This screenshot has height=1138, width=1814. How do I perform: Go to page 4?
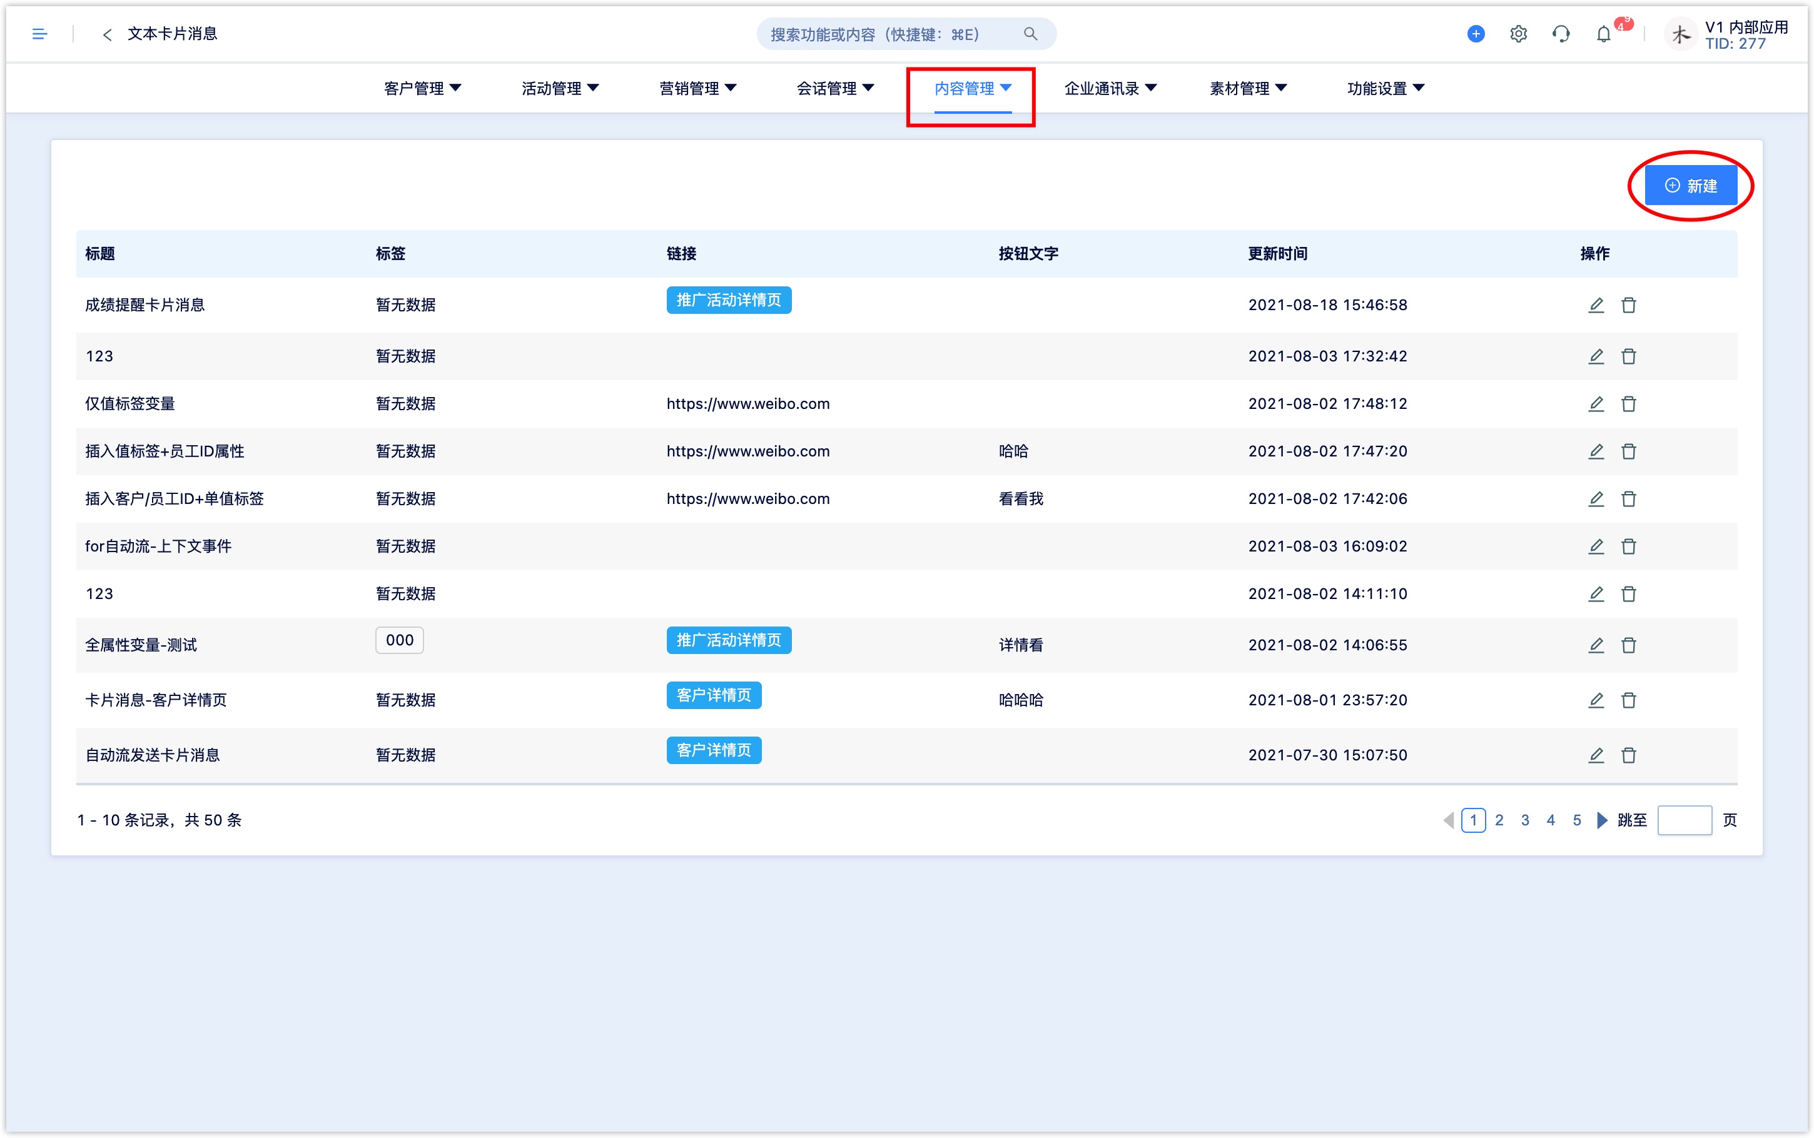(1550, 820)
